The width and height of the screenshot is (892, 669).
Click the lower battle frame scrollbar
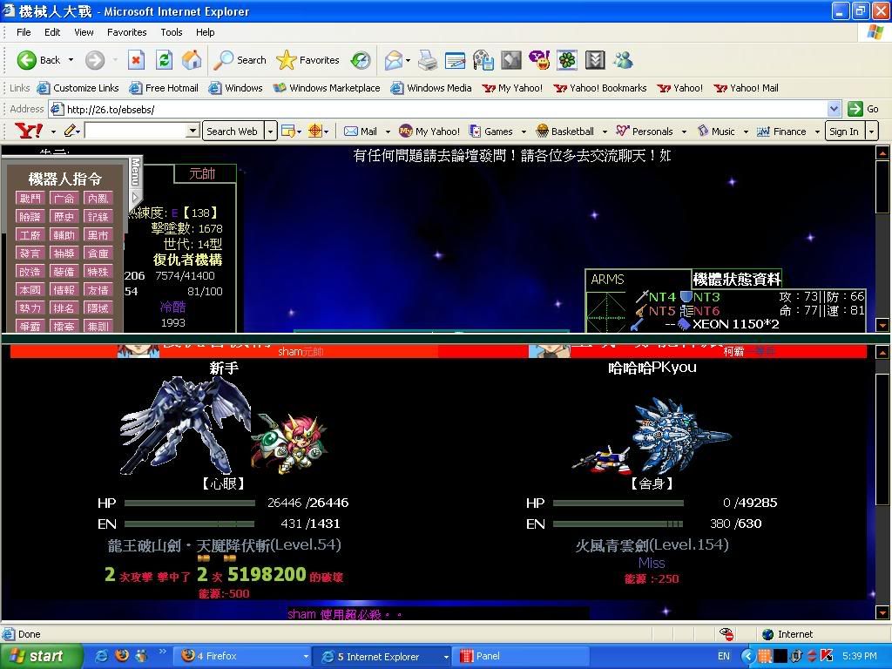(x=882, y=483)
